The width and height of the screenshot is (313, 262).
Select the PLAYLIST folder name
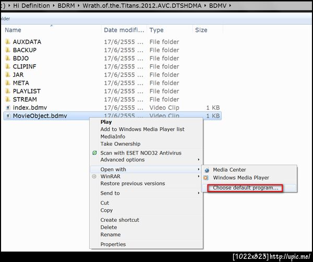coord(27,91)
